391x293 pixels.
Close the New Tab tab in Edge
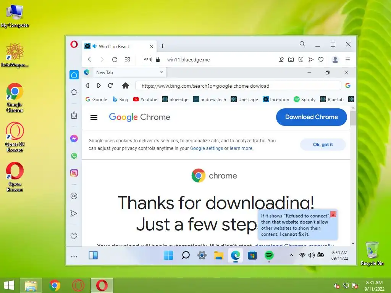162,72
